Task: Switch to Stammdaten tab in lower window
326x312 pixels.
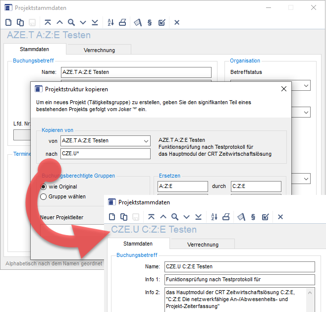Action: (x=138, y=244)
